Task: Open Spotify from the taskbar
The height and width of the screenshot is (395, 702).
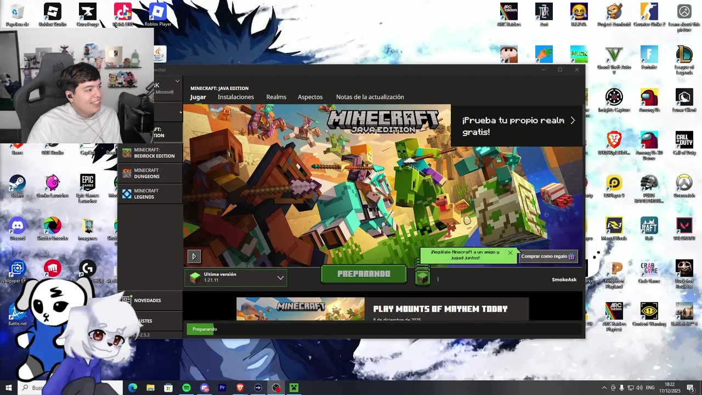Action: [x=186, y=388]
